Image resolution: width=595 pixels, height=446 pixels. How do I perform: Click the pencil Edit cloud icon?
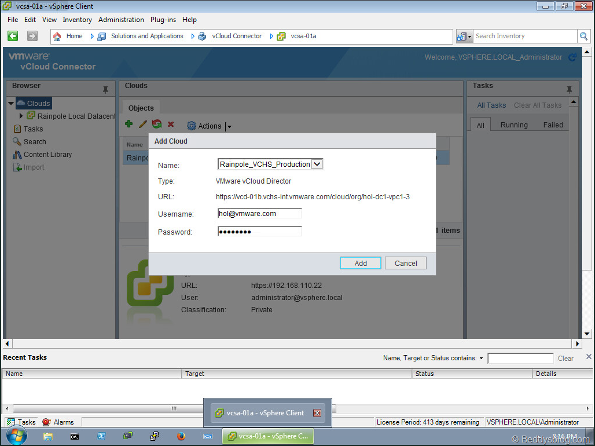[x=143, y=124]
